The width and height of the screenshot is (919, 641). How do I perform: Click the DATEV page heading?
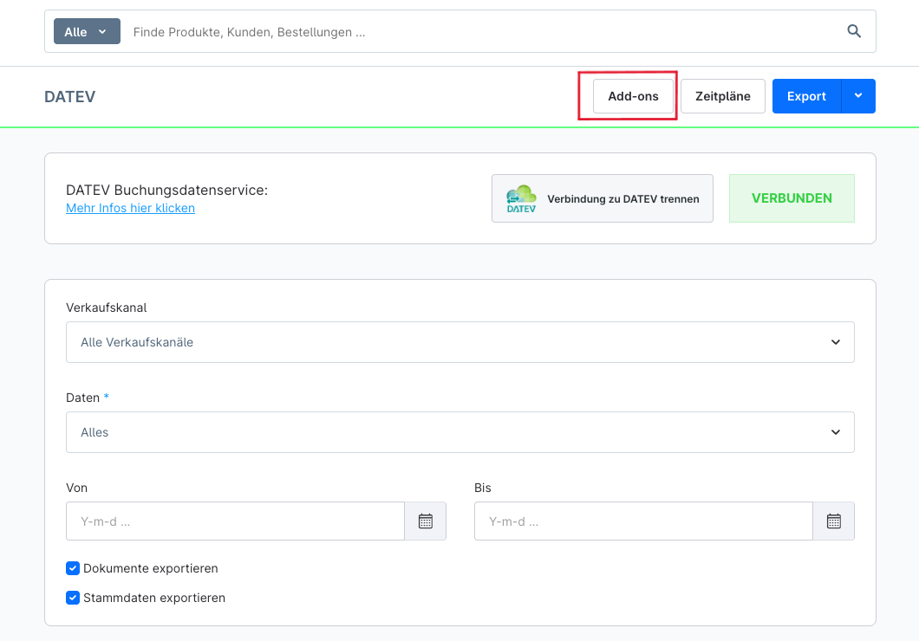[70, 97]
